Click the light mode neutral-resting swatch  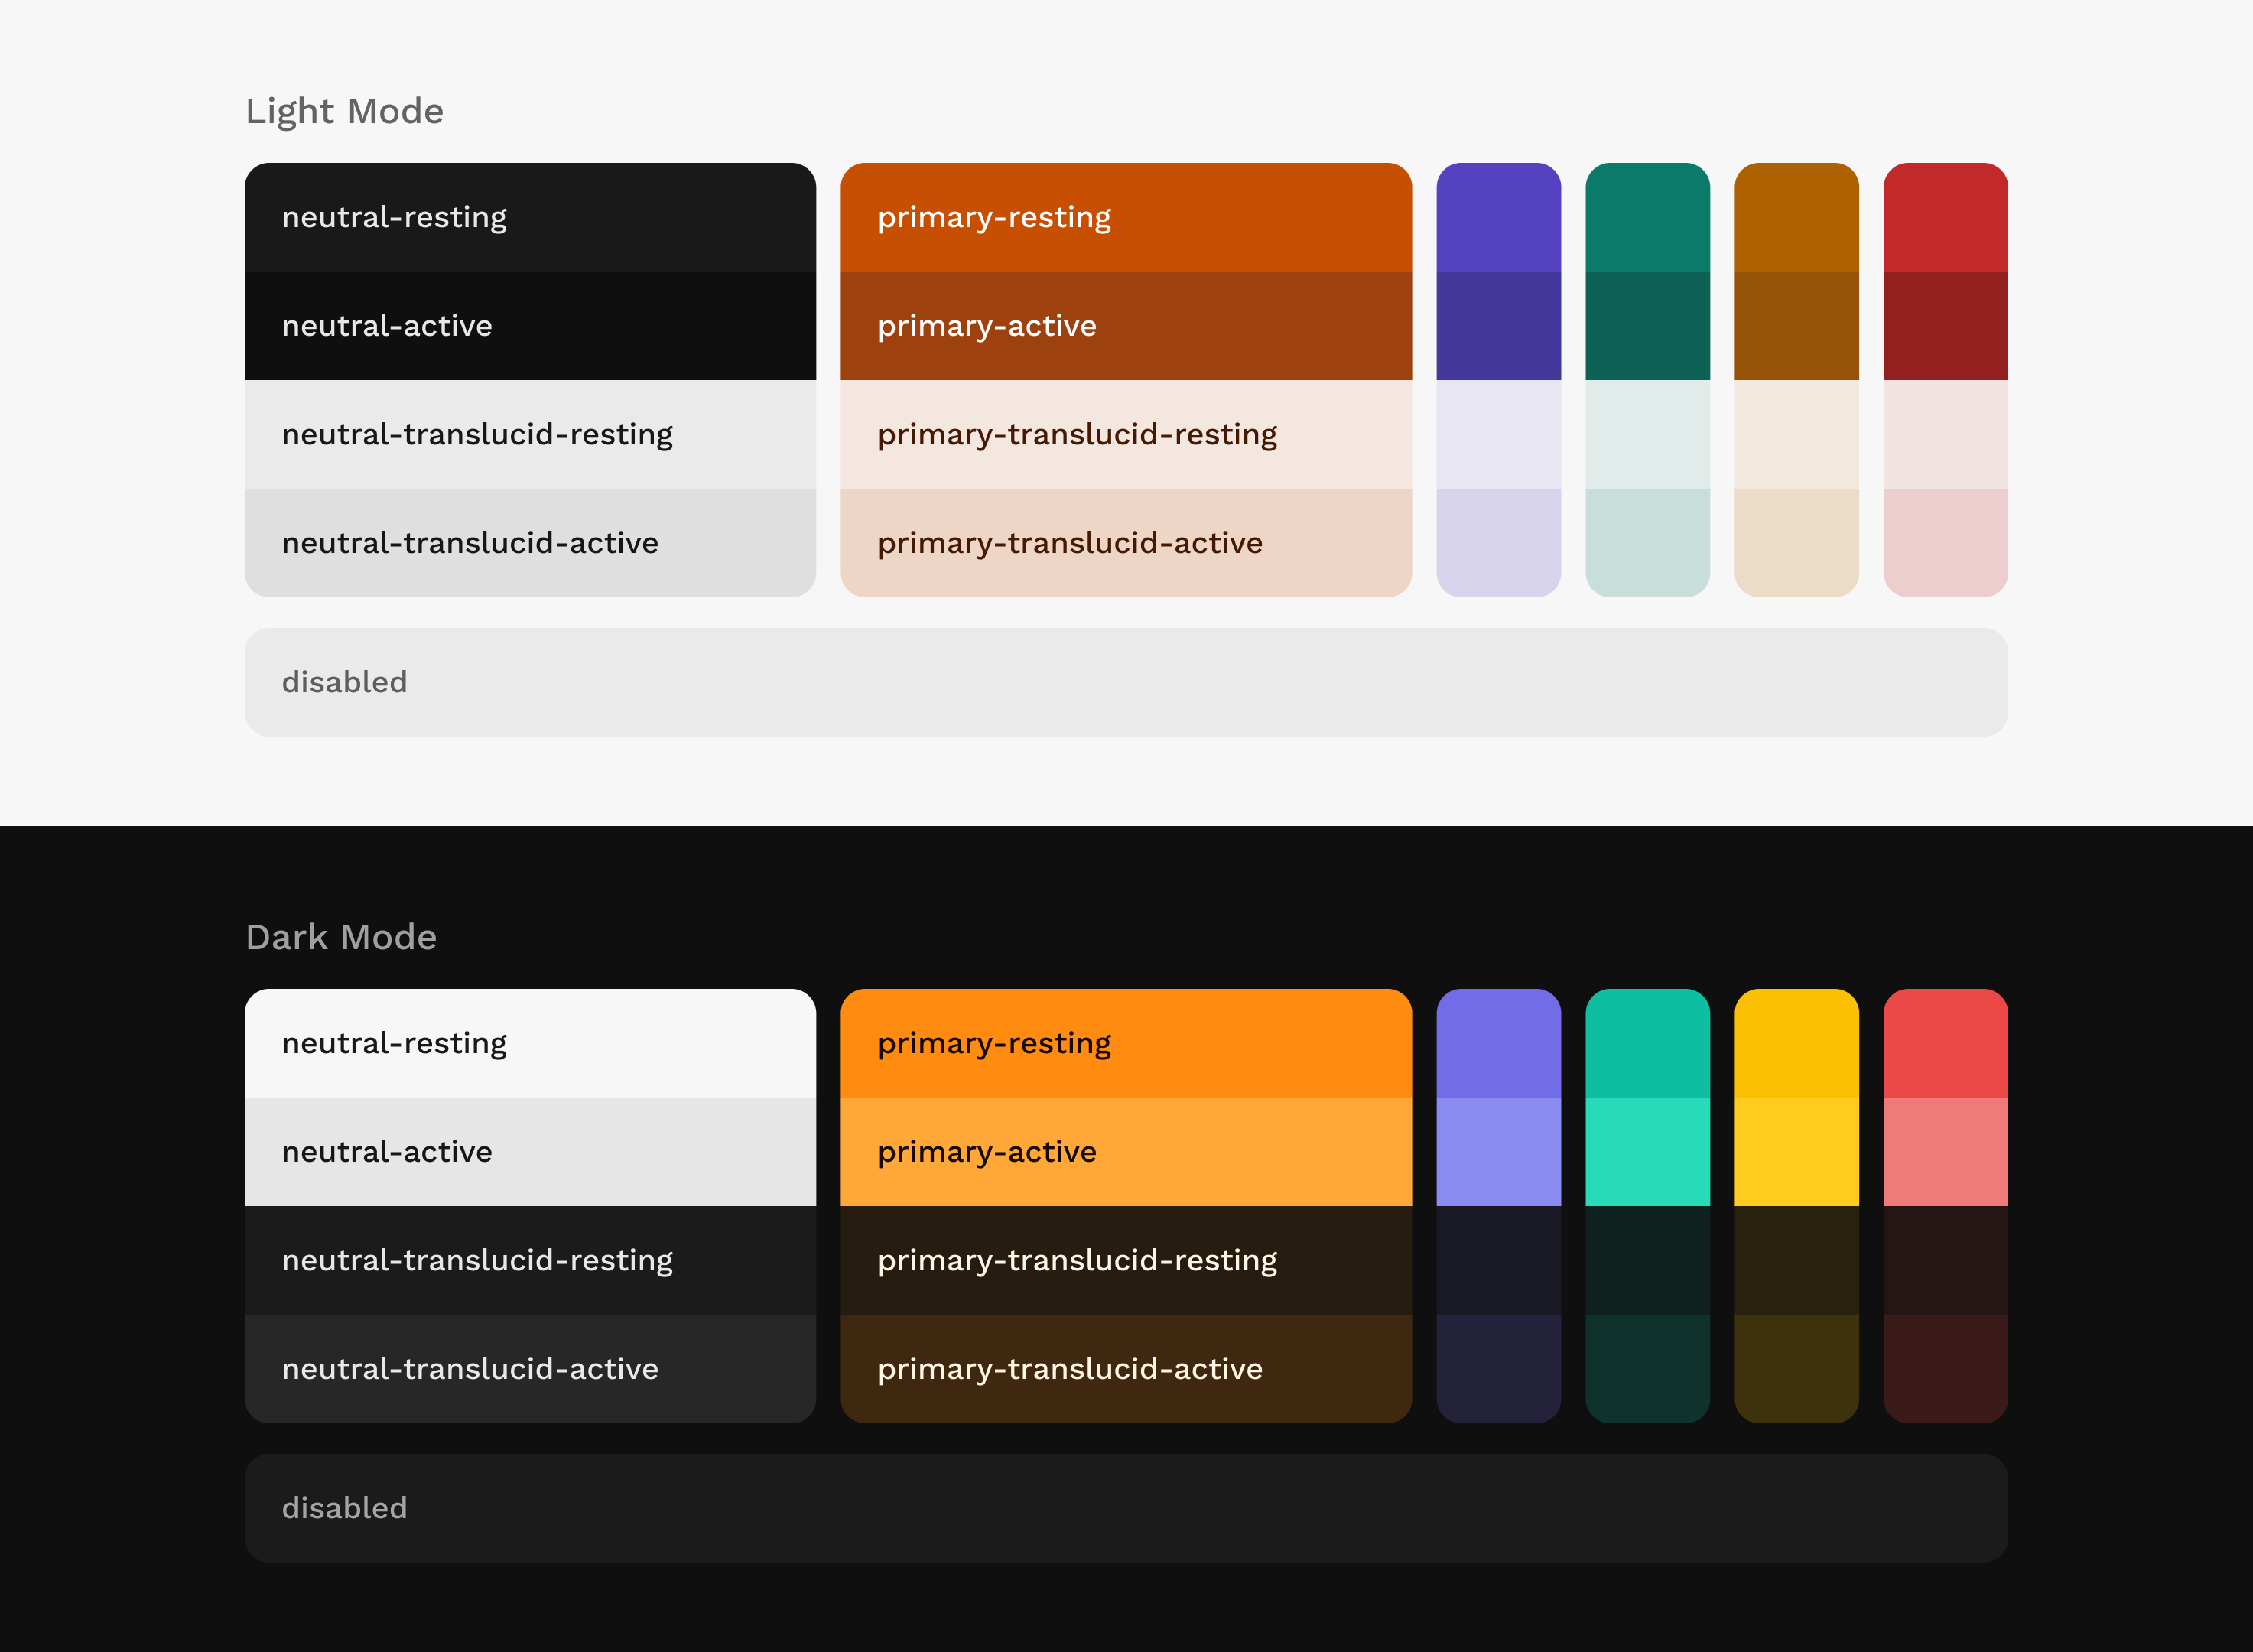click(530, 217)
